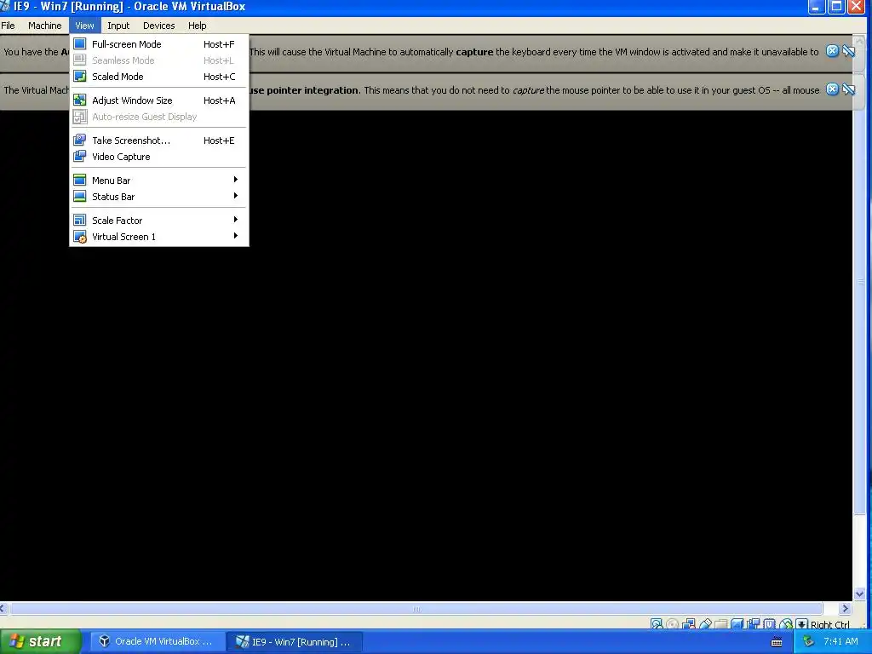
Task: Expand the Virtual Screen 1 submenu
Action: (x=159, y=237)
